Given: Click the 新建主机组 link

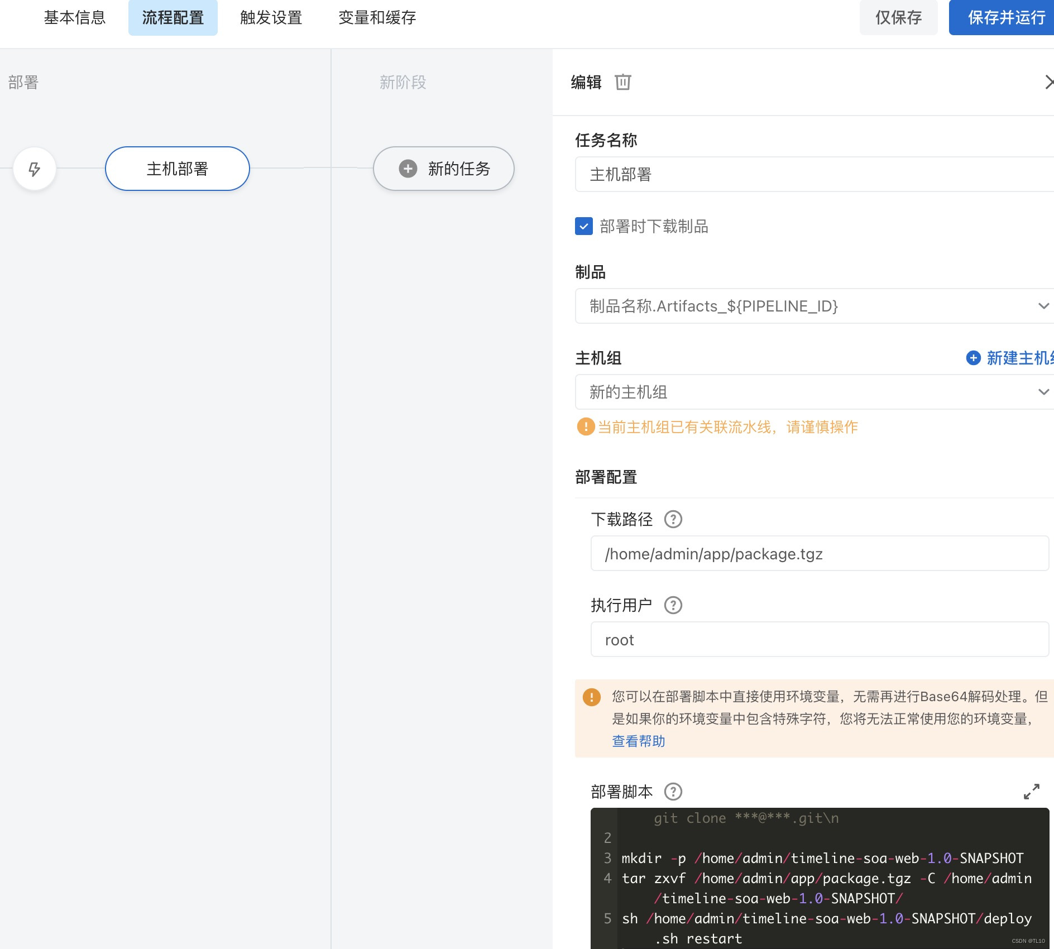Looking at the screenshot, I should (1020, 358).
